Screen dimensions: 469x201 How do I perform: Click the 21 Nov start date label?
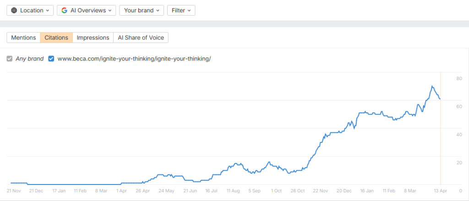click(x=13, y=190)
